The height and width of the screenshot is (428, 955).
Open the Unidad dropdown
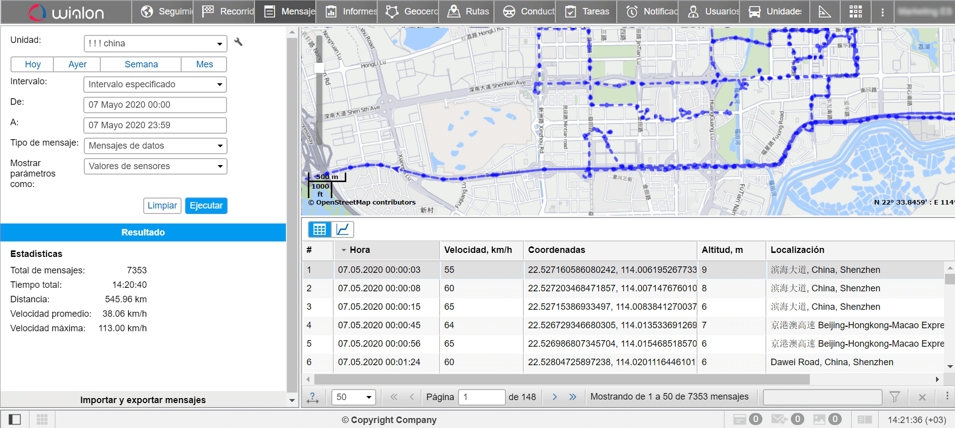(x=155, y=43)
